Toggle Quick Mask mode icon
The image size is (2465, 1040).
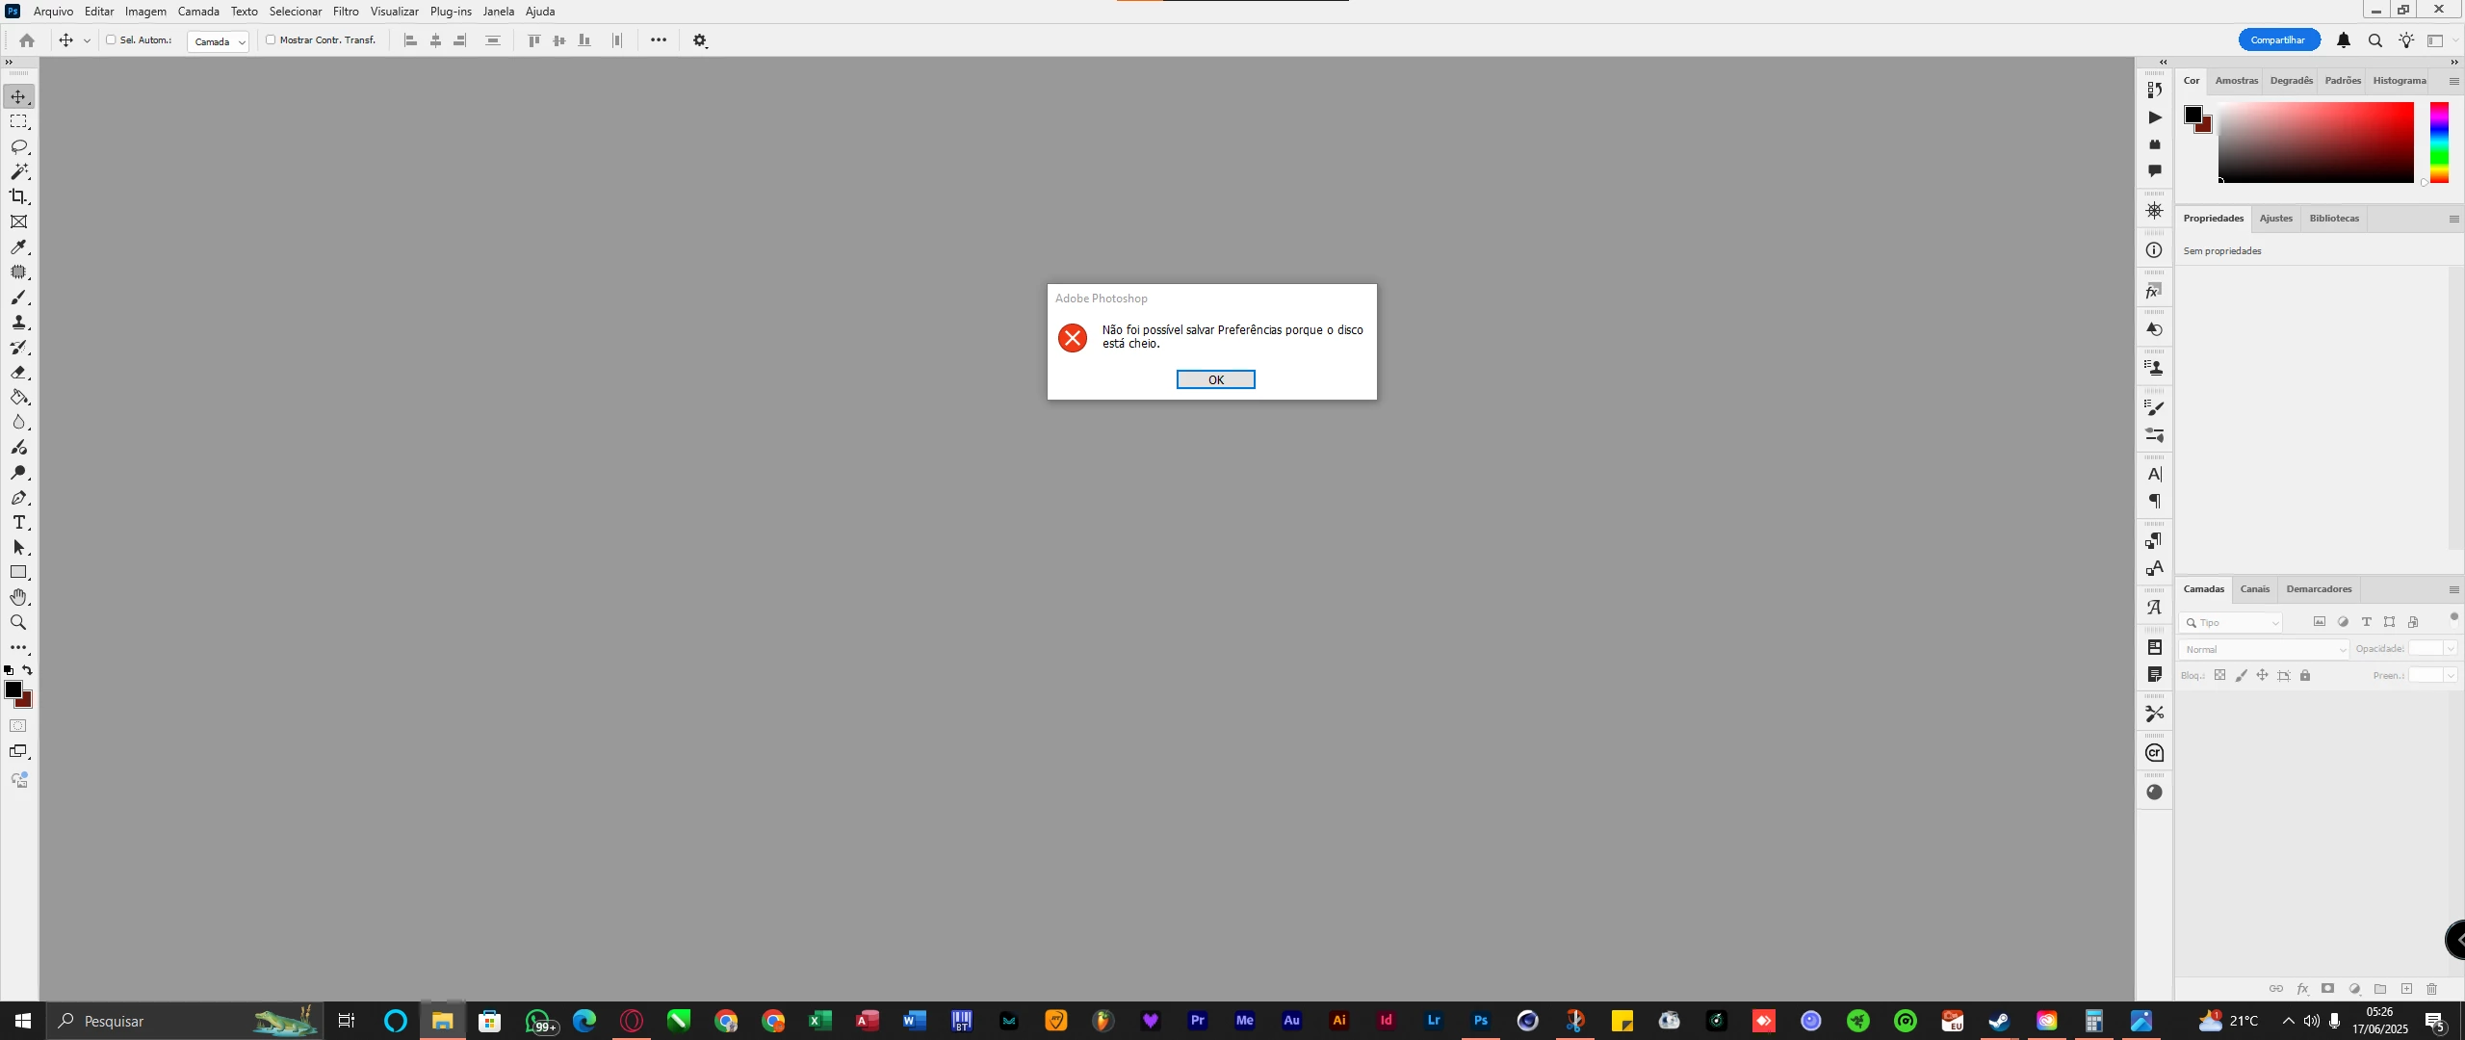pos(18,726)
